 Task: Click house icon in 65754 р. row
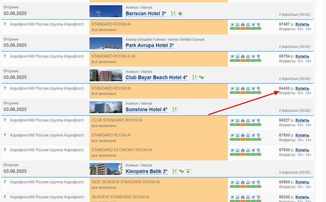click(x=243, y=57)
